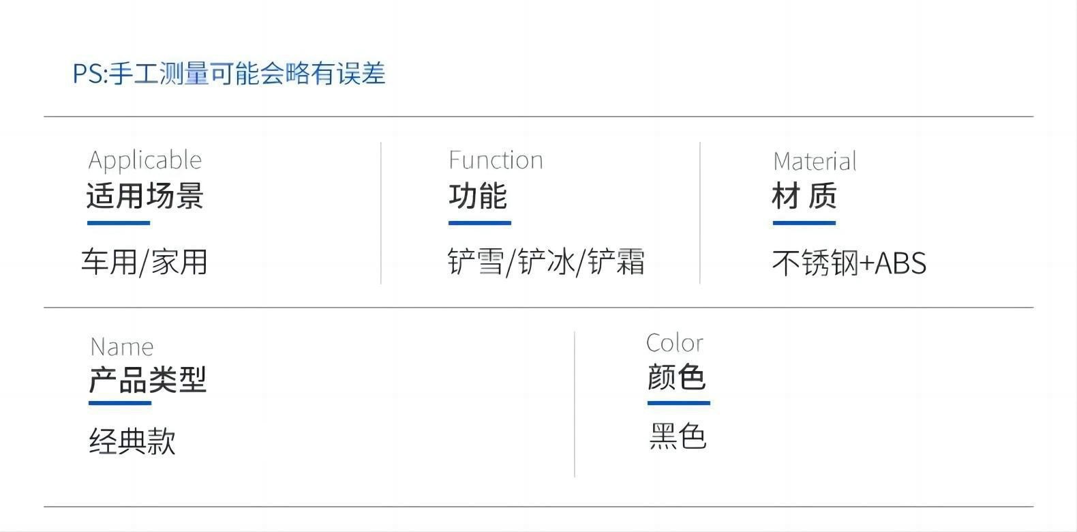Click the blue underline beneath 适用场景
The height and width of the screenshot is (532, 1077).
(x=119, y=222)
